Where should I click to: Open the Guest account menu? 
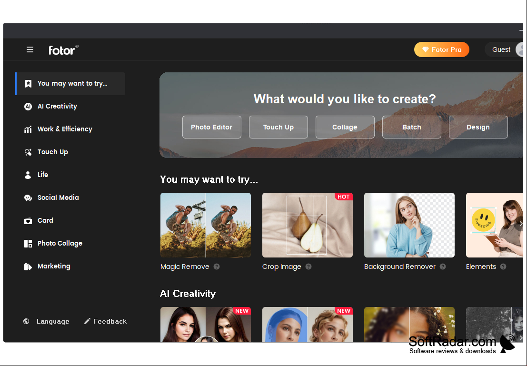(x=504, y=50)
